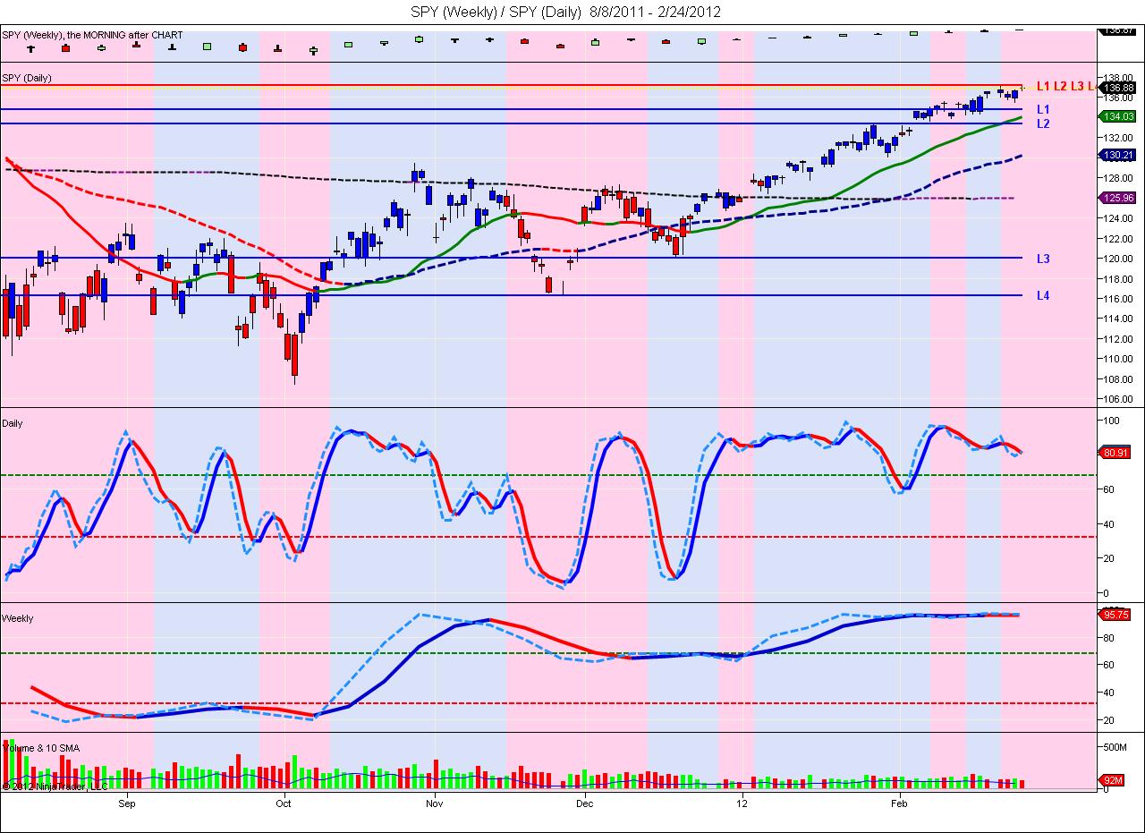Viewport: 1145px width, 833px height.
Task: Click the 132.00 price axis label
Action: (x=1120, y=138)
